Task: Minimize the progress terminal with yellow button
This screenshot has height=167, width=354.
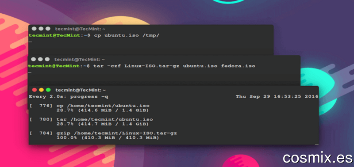Action: [41, 90]
